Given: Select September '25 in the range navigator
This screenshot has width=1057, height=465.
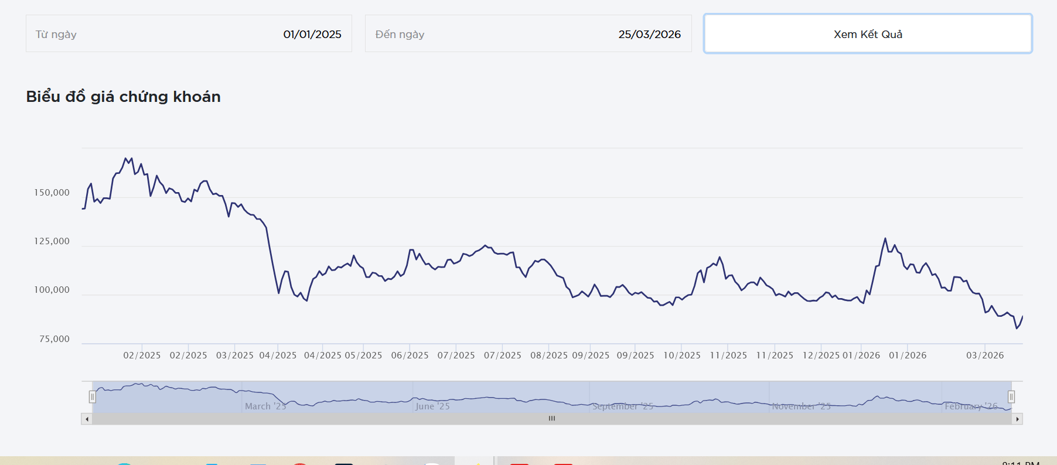Looking at the screenshot, I should coord(622,406).
